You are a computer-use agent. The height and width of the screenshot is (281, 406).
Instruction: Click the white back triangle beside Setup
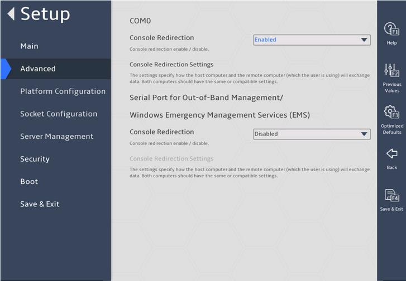click(11, 13)
